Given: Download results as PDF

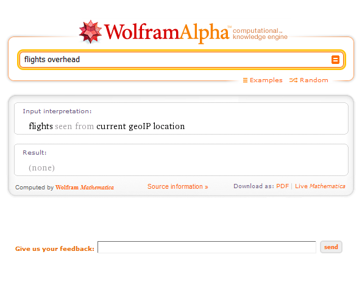Looking at the screenshot, I should 282,186.
